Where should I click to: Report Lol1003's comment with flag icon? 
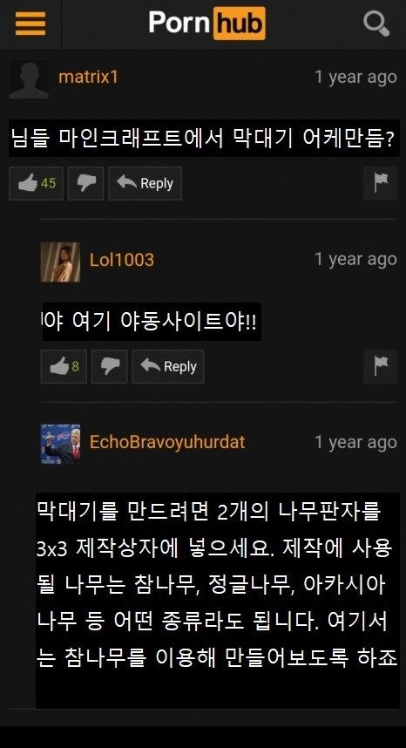[380, 366]
